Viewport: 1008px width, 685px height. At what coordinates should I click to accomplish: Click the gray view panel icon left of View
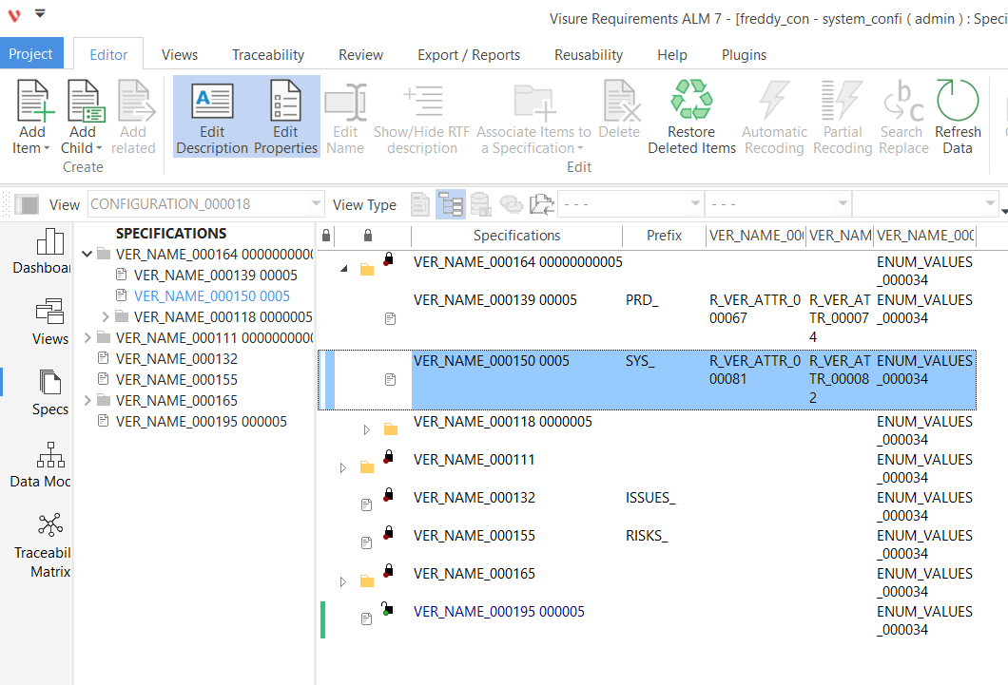click(x=27, y=205)
